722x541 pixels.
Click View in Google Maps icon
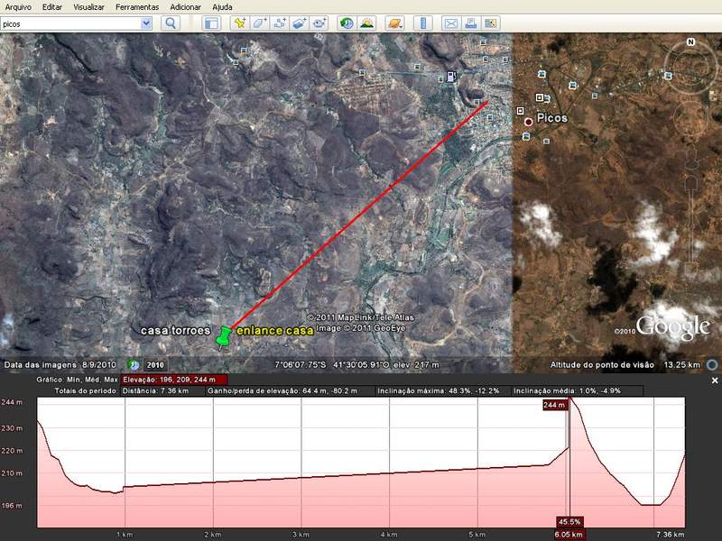click(490, 23)
